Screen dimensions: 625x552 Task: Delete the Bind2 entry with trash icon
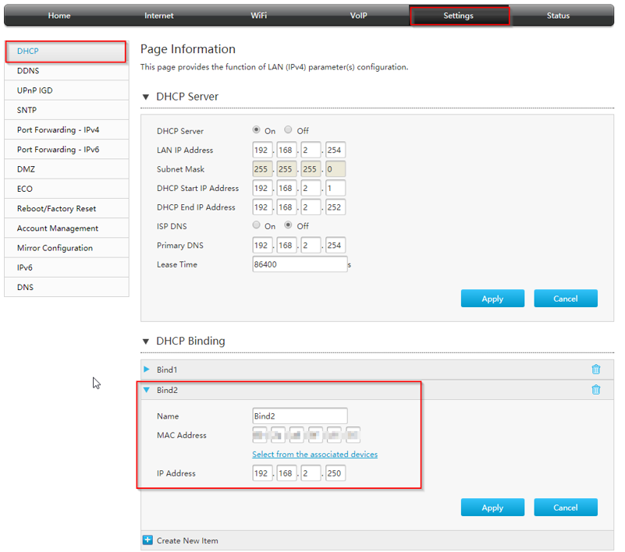[596, 390]
